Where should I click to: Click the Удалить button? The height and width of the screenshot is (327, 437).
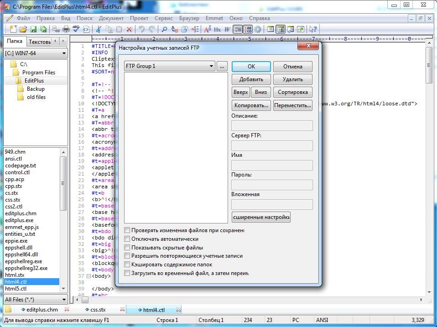[293, 79]
